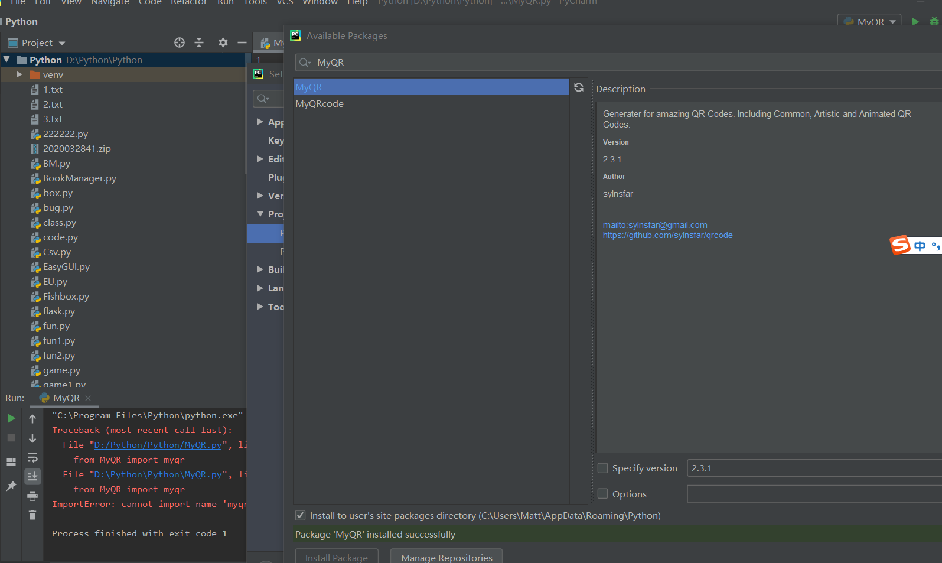Click the Debug bug icon in top toolbar
942x563 pixels.
click(934, 21)
